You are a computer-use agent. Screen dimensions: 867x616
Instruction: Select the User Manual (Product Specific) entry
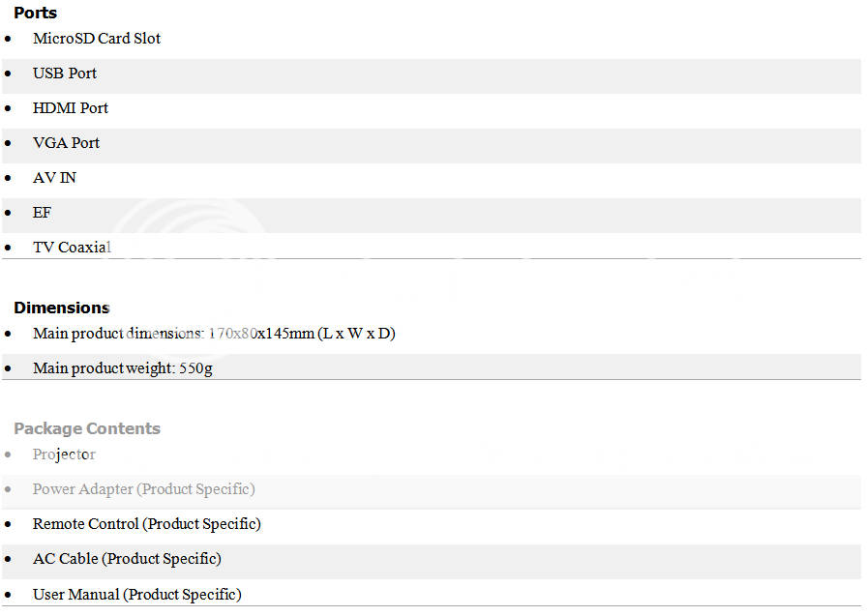pyautogui.click(x=137, y=595)
